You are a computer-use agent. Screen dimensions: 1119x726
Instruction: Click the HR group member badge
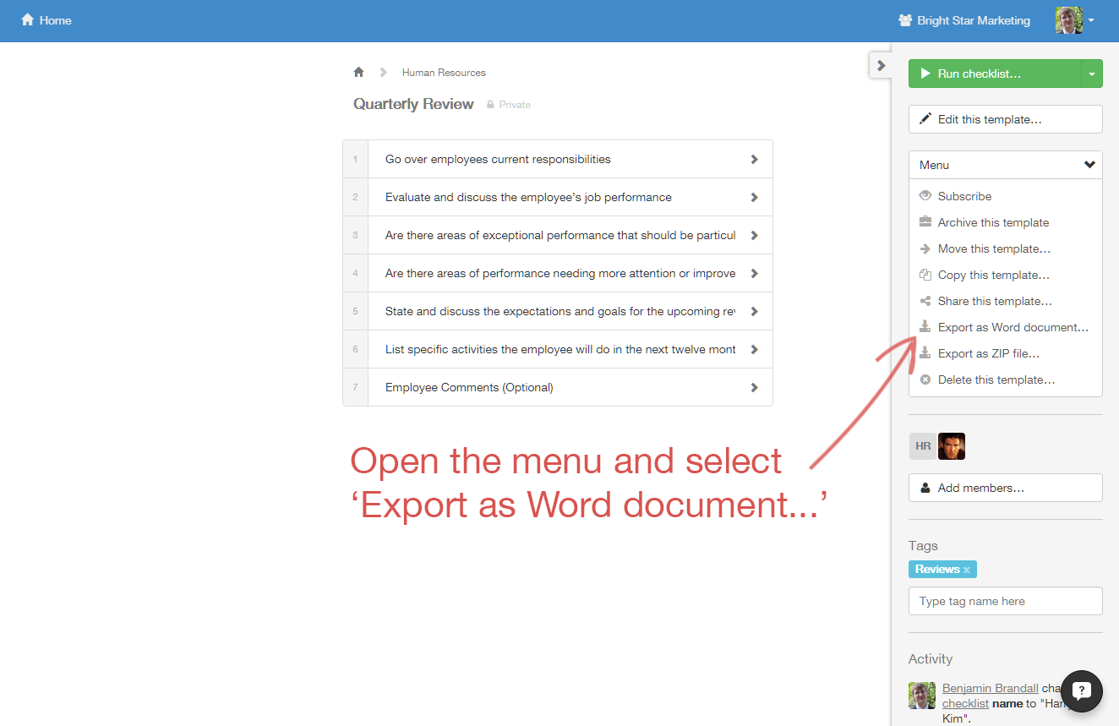[923, 446]
